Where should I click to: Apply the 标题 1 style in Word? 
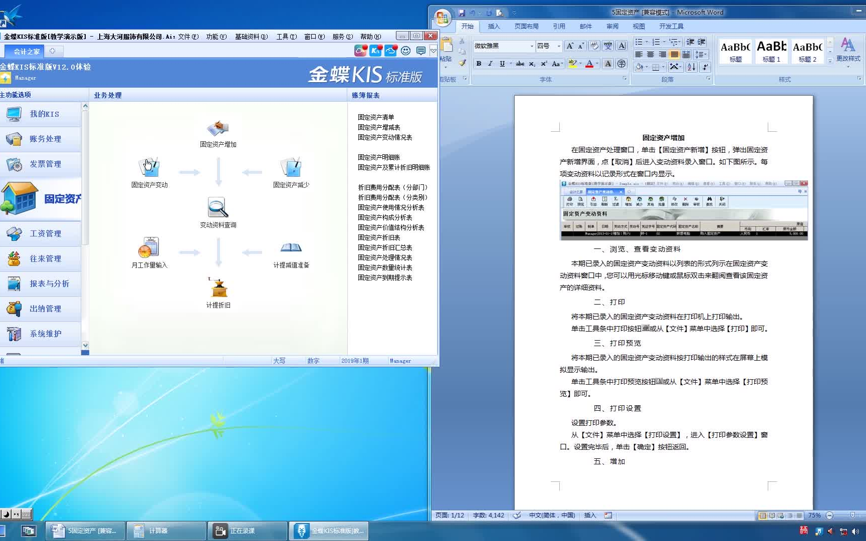[x=771, y=51]
